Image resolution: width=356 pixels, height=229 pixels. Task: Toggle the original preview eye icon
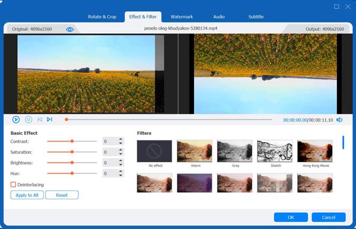click(x=70, y=30)
